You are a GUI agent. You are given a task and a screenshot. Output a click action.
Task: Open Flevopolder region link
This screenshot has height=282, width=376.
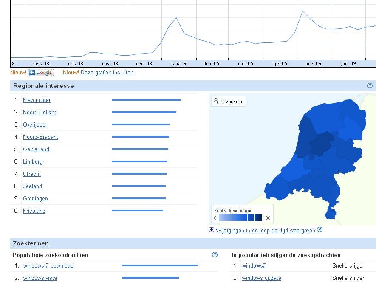click(37, 100)
